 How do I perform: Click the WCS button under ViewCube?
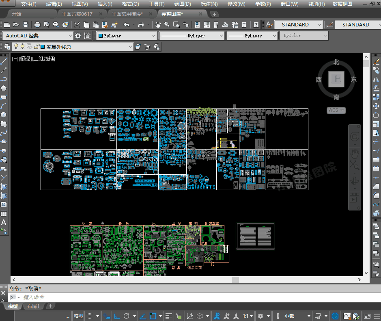tap(336, 110)
